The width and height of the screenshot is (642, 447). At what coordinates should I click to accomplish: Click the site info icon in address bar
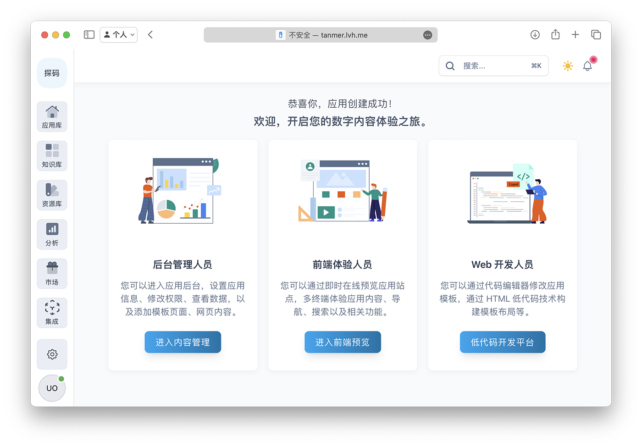pos(280,35)
